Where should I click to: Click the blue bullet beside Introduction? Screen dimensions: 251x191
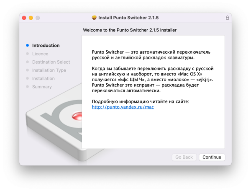[28, 45]
